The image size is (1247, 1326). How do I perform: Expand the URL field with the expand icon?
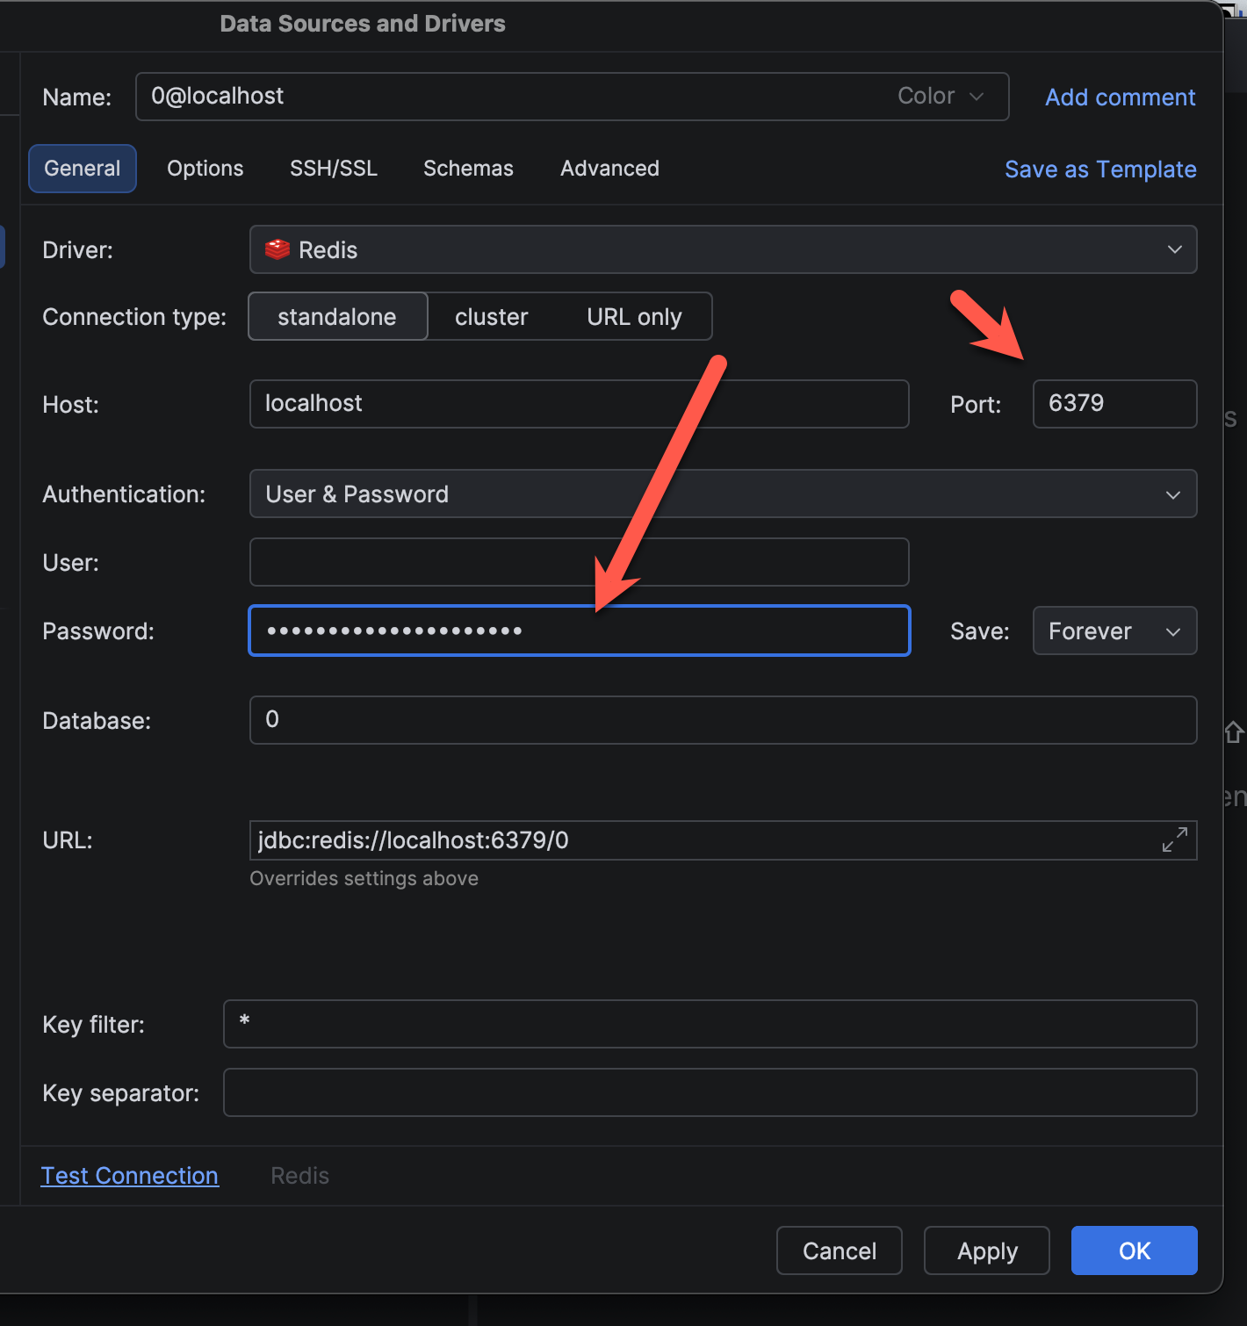pyautogui.click(x=1174, y=840)
